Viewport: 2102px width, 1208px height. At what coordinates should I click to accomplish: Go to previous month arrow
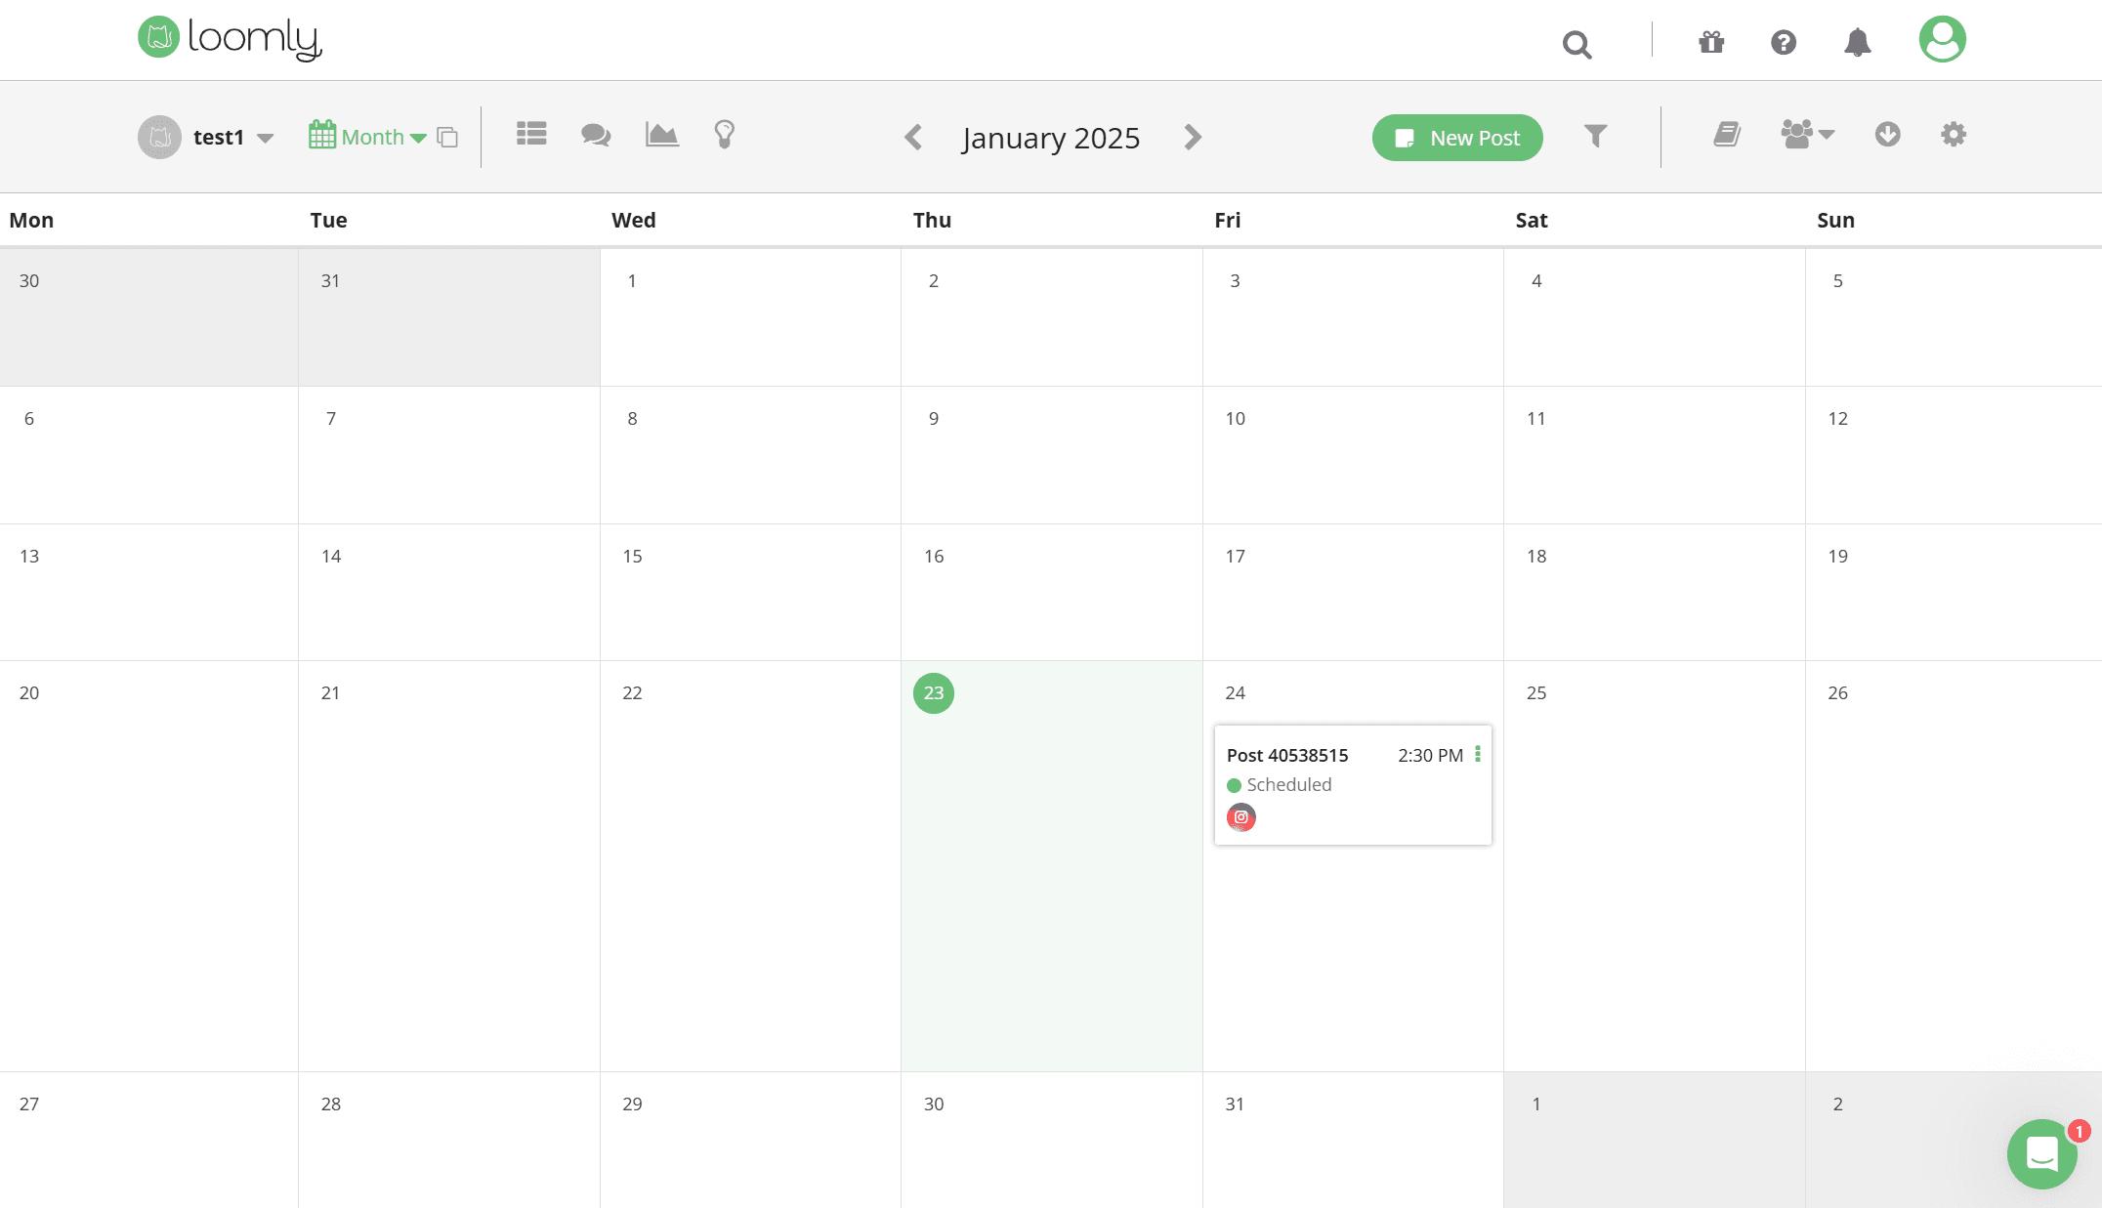[x=913, y=138]
